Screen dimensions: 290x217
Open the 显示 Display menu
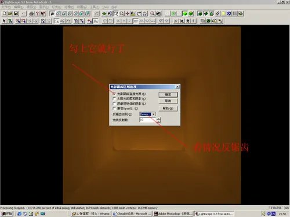[x=44, y=7]
